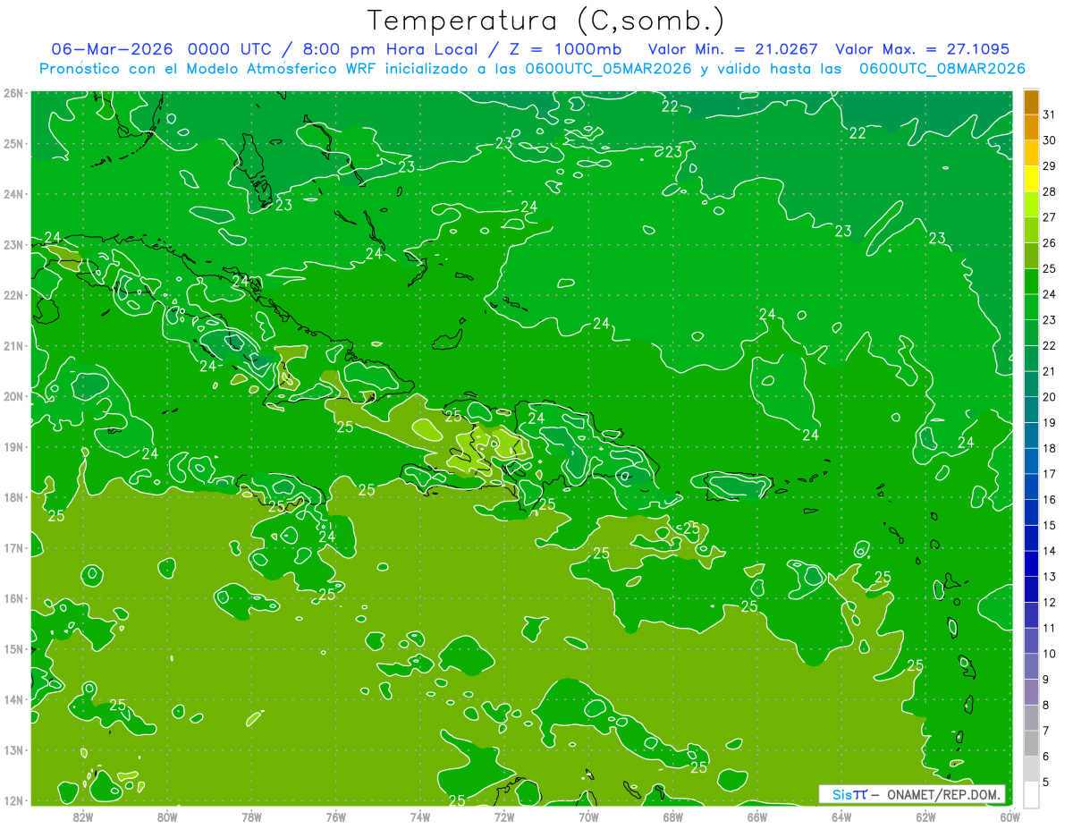Pick the gray legend swatch between 6 and 7
Image resolution: width=1073 pixels, height=829 pixels.
tap(1031, 743)
